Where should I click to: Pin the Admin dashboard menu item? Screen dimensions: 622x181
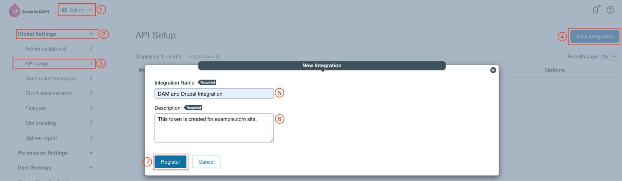(x=91, y=49)
